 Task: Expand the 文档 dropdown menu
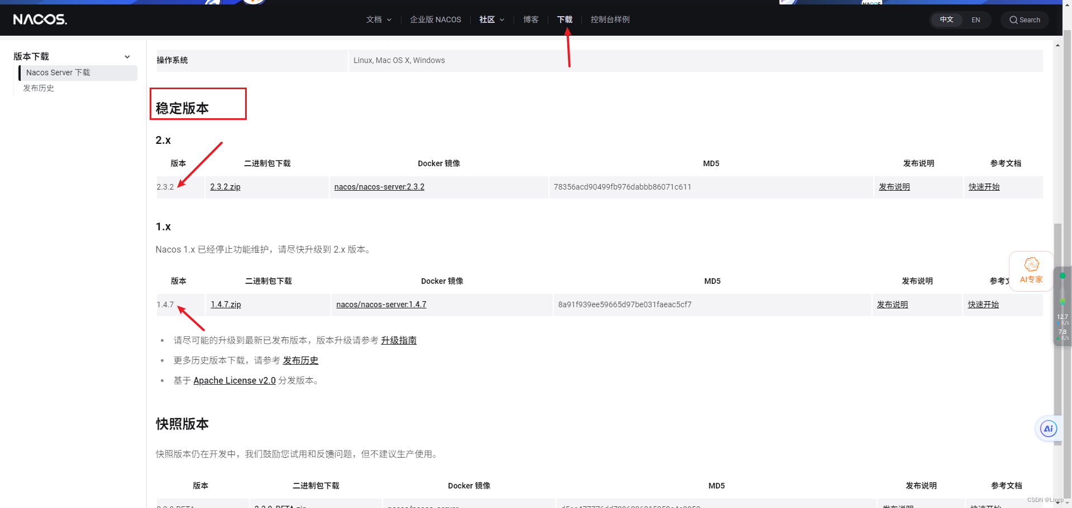pyautogui.click(x=379, y=20)
